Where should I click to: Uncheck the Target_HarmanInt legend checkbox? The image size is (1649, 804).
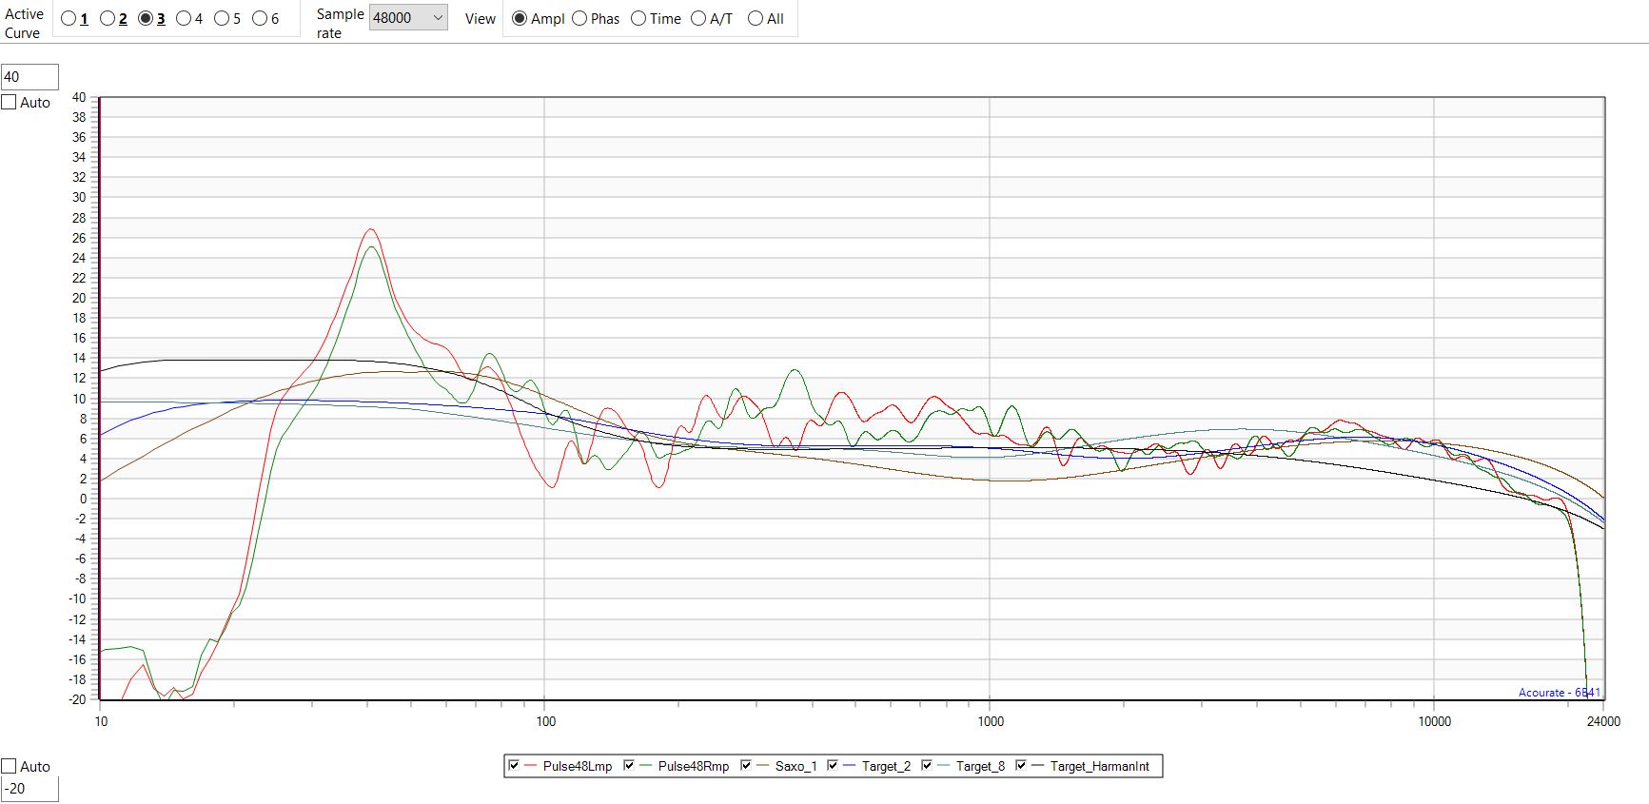click(1021, 765)
